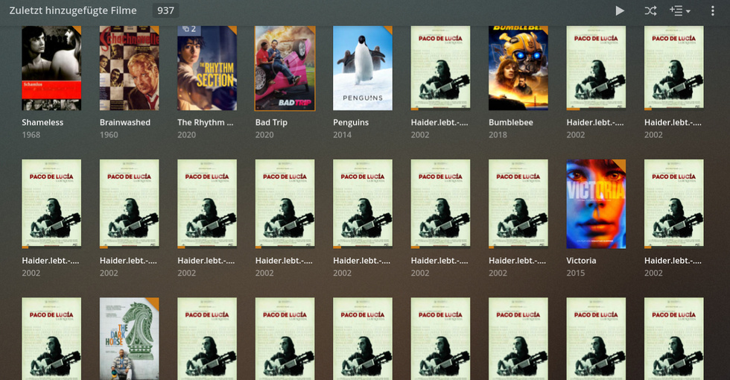Open The Rhythm Section poster
730x380 pixels.
click(207, 68)
